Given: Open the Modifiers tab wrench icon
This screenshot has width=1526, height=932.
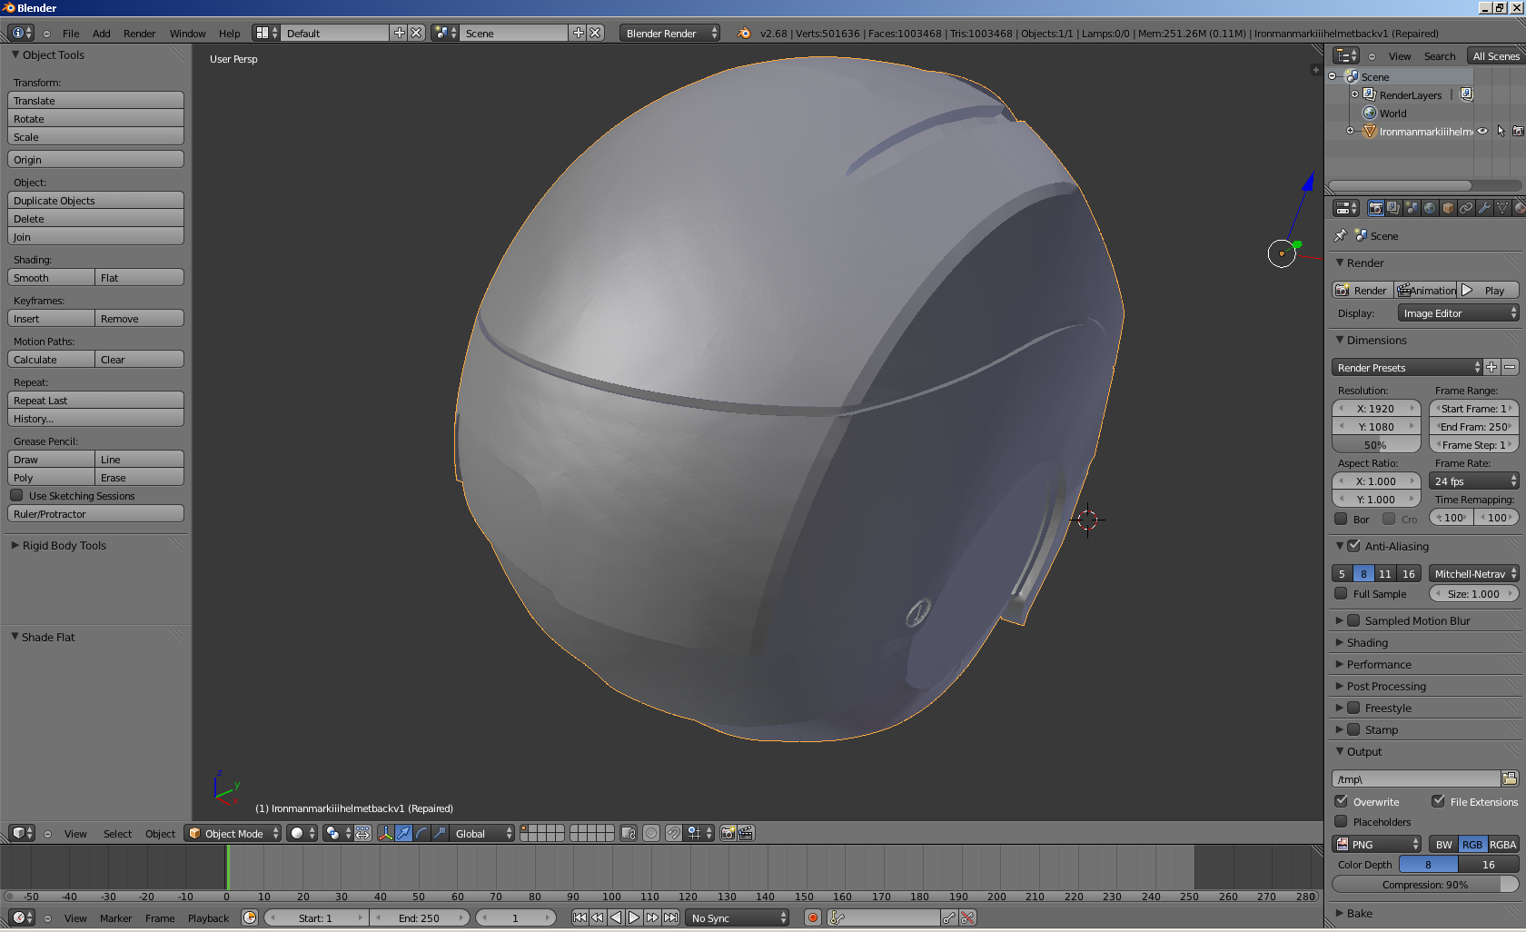Looking at the screenshot, I should [1484, 208].
